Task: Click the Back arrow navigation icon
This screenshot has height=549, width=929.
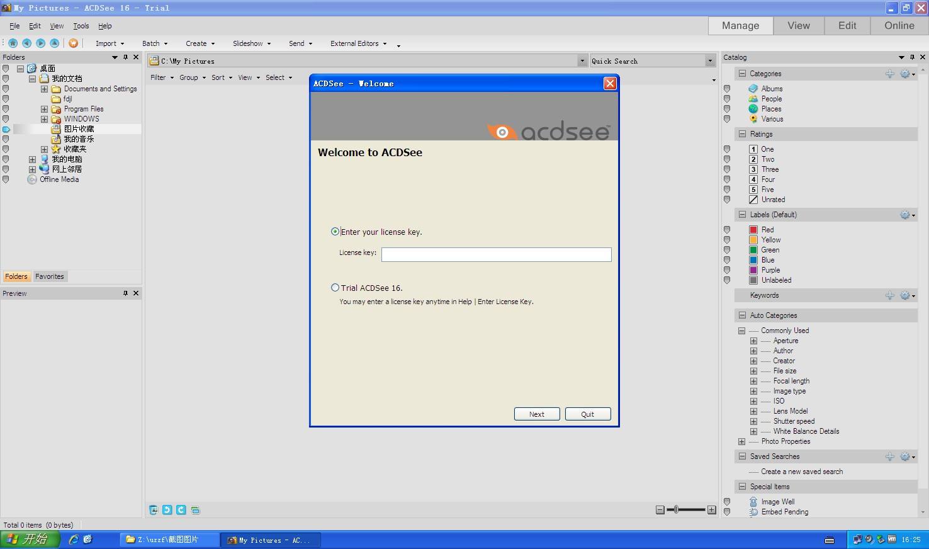Action: (x=26, y=43)
